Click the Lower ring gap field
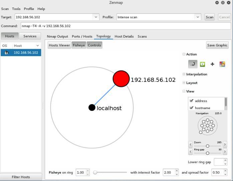The width and height of the screenshot is (233, 181). point(219,162)
